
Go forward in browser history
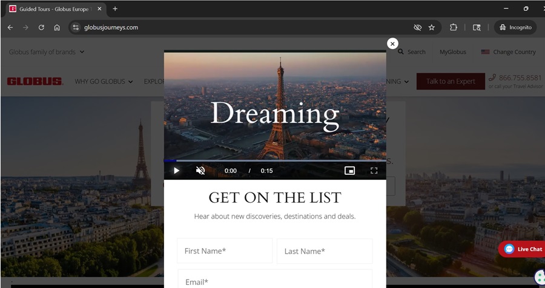25,27
